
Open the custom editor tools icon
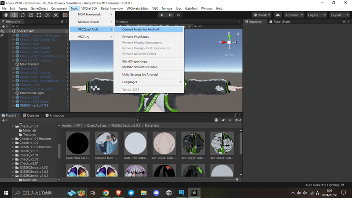coord(56,15)
